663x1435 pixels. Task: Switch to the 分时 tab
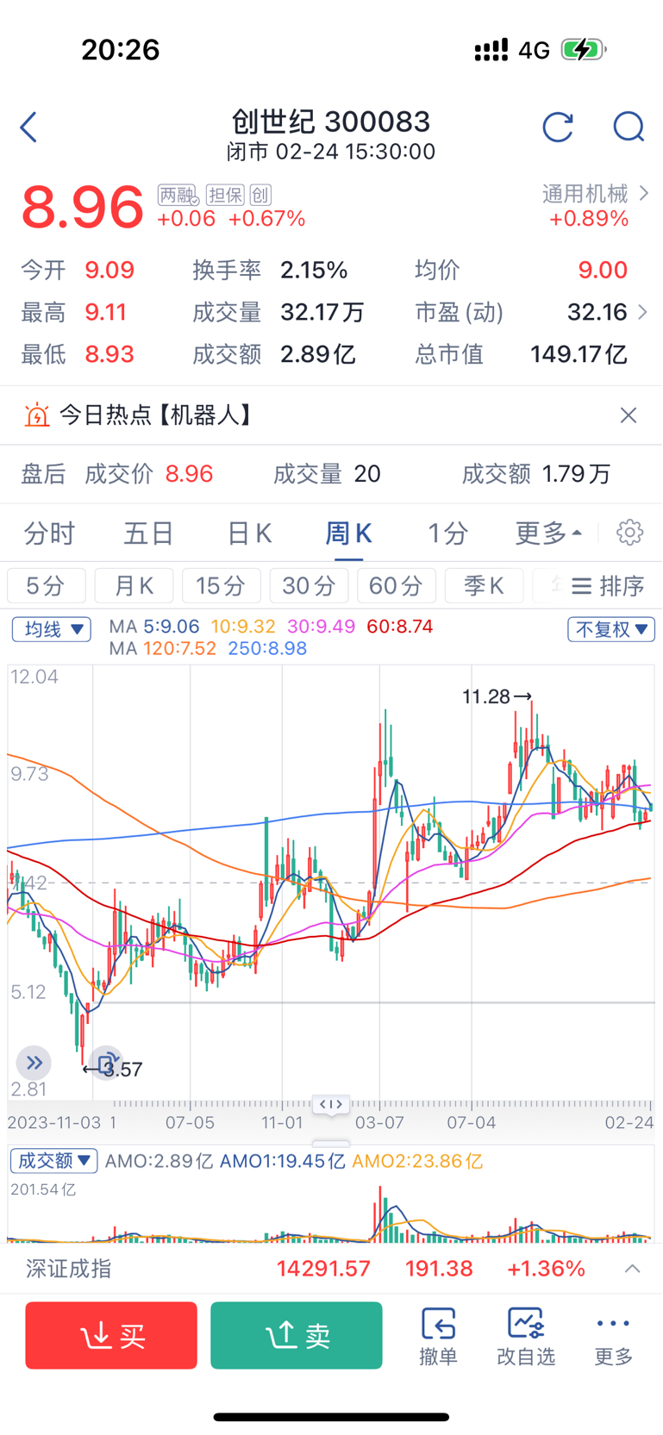pyautogui.click(x=49, y=533)
